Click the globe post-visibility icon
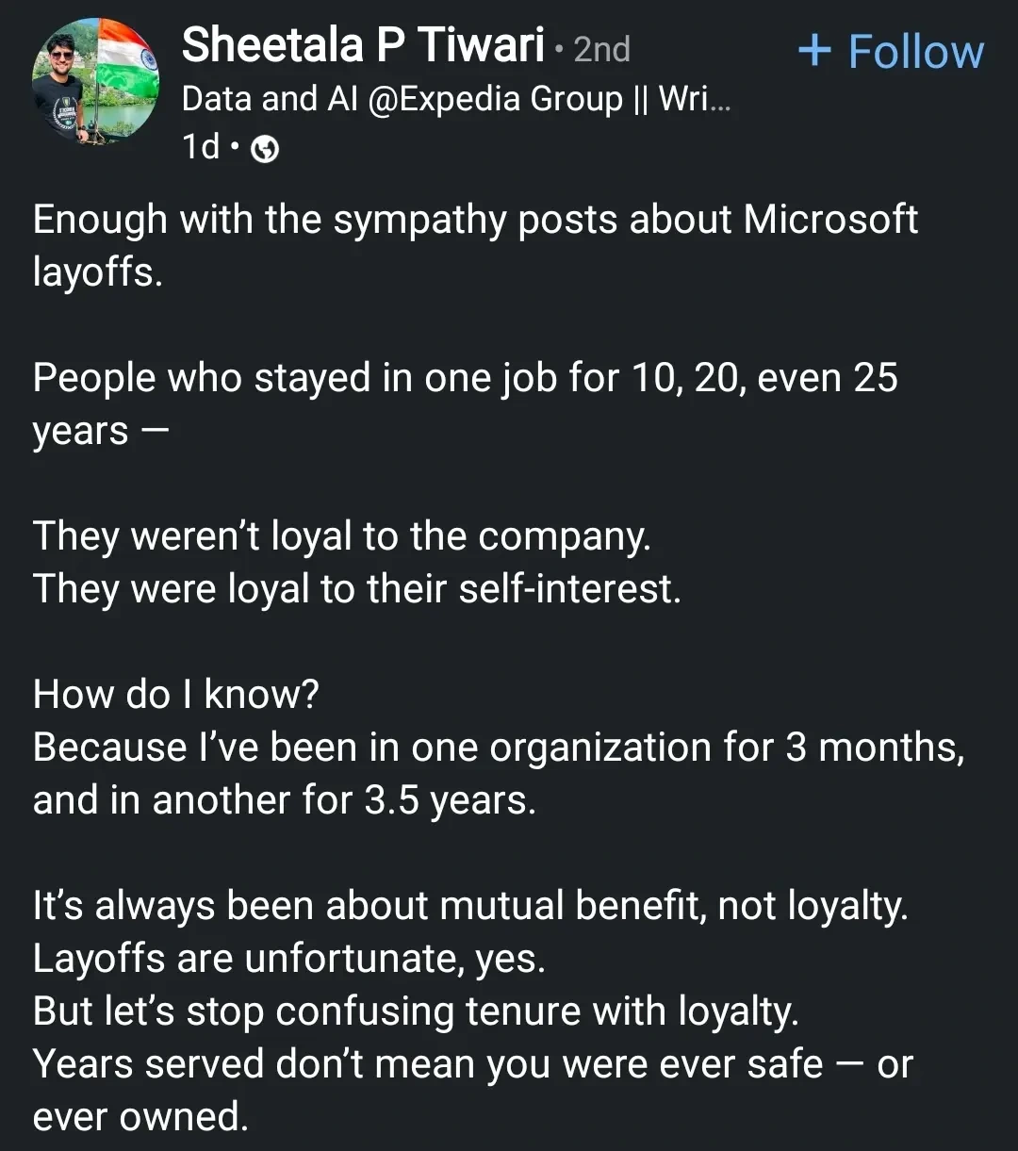 point(265,148)
